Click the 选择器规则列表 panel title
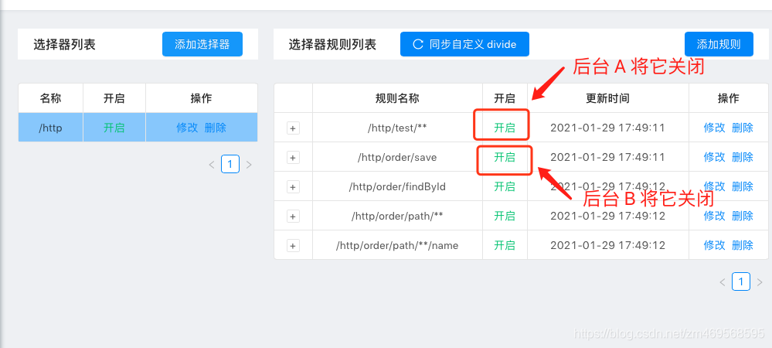Screen dimensions: 772x348 332,44
